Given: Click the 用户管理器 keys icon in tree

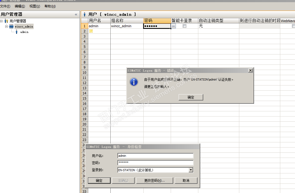Looking at the screenshot, I should tap(6, 21).
